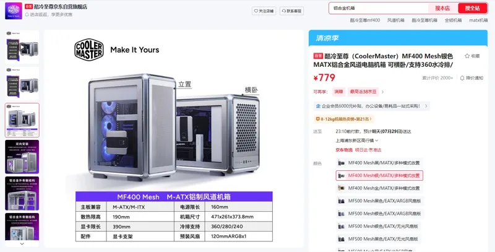Add product to favorites via 收藏 star
The image size is (495, 252).
[x=472, y=56]
